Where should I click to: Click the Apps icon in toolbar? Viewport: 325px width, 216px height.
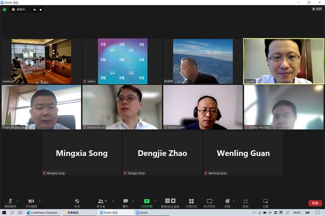[x=246, y=202]
